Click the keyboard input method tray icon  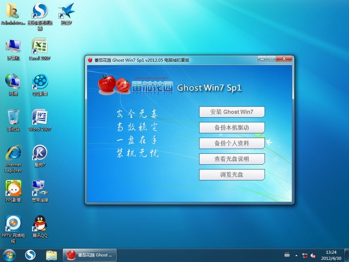tap(287, 254)
